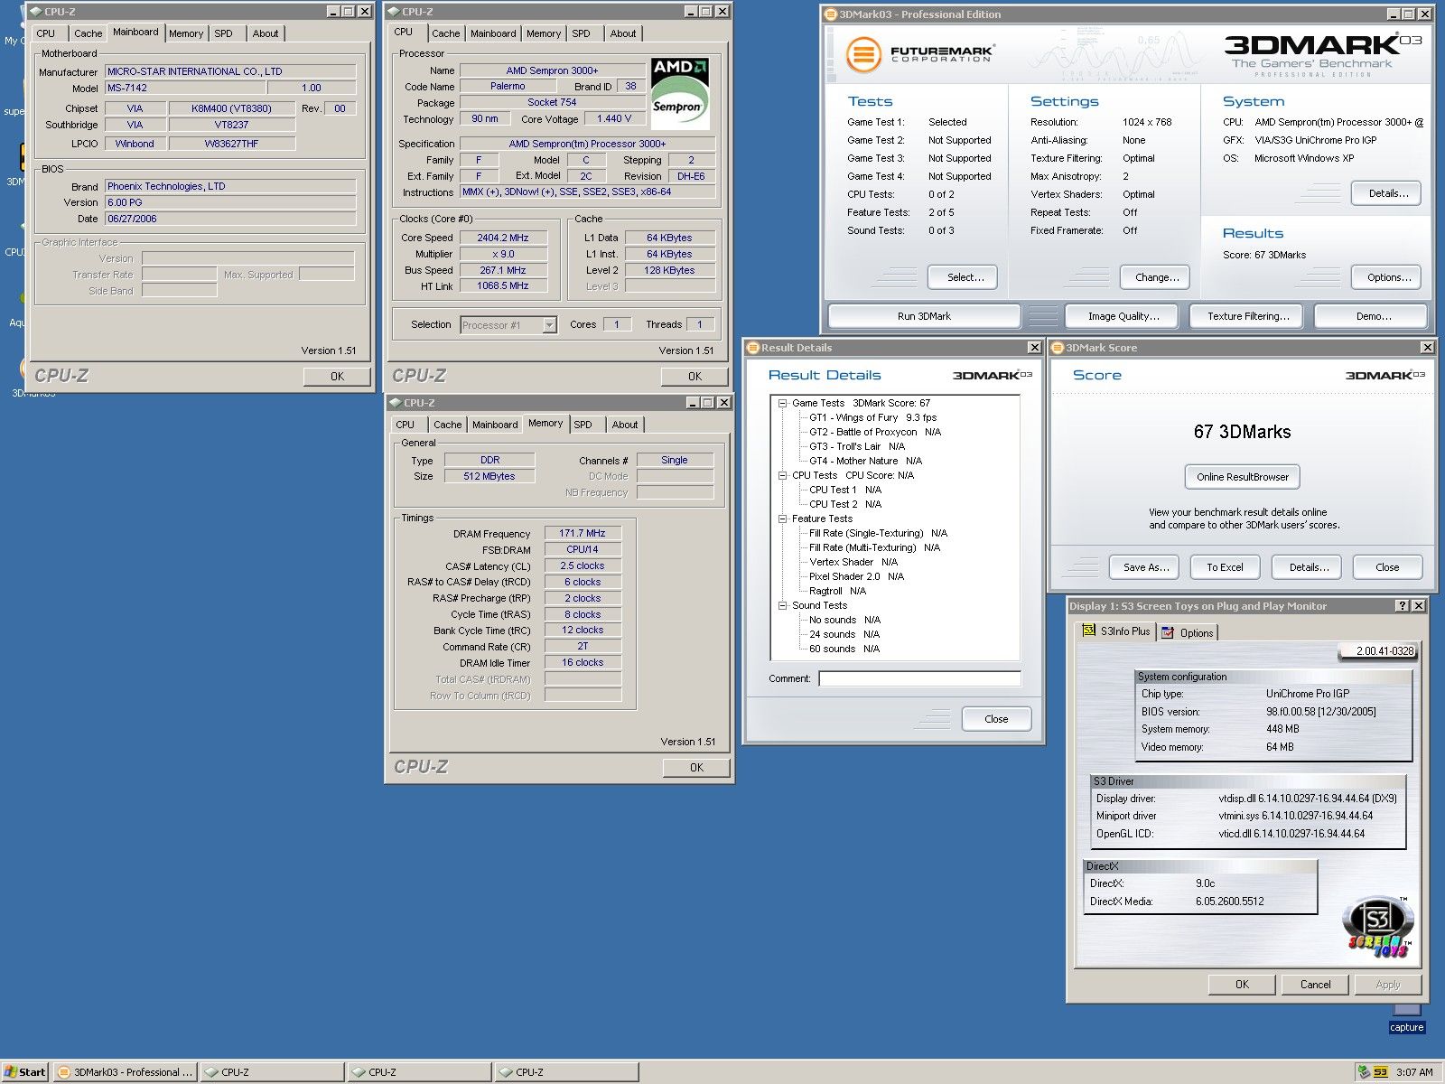Click the help question-mark button in S3 dialog
Viewport: 1445px width, 1084px height.
(1402, 606)
